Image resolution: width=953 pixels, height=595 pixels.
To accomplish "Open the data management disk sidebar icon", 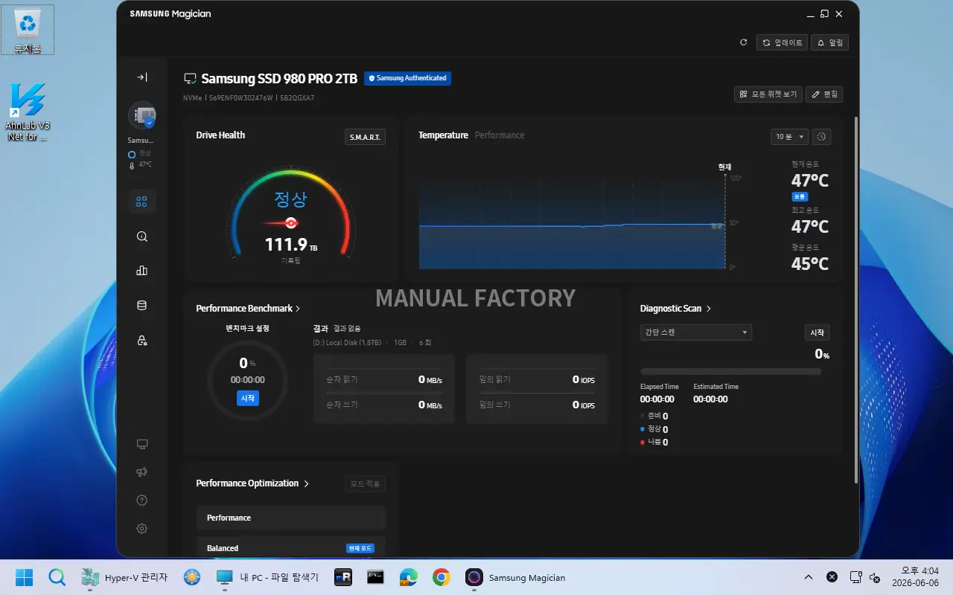I will 141,305.
